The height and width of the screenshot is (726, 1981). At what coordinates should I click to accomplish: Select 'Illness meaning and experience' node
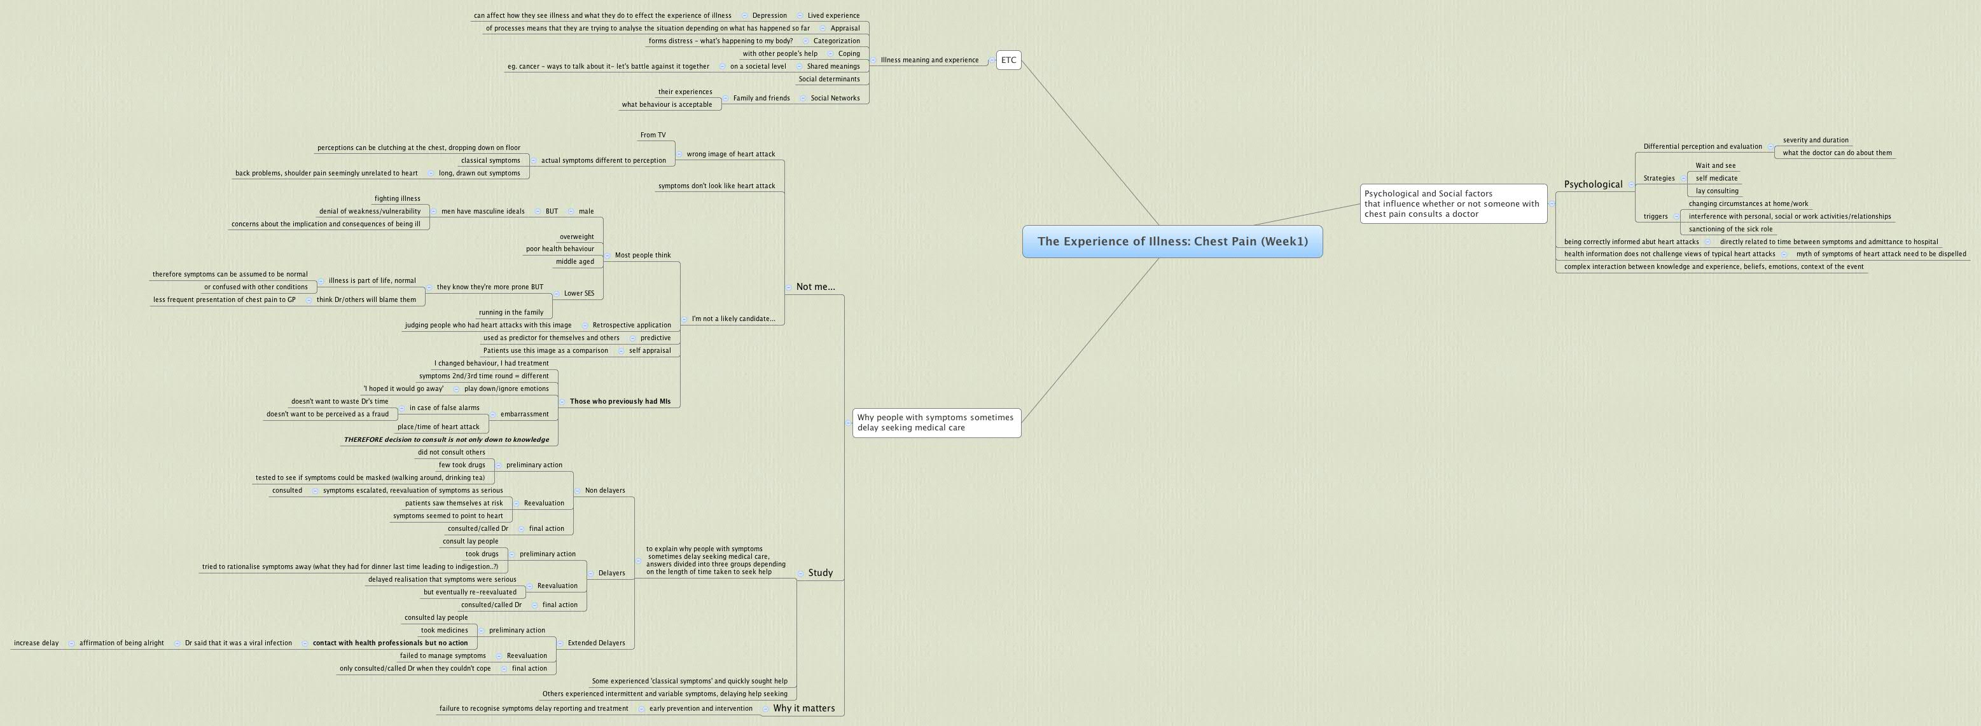click(929, 60)
